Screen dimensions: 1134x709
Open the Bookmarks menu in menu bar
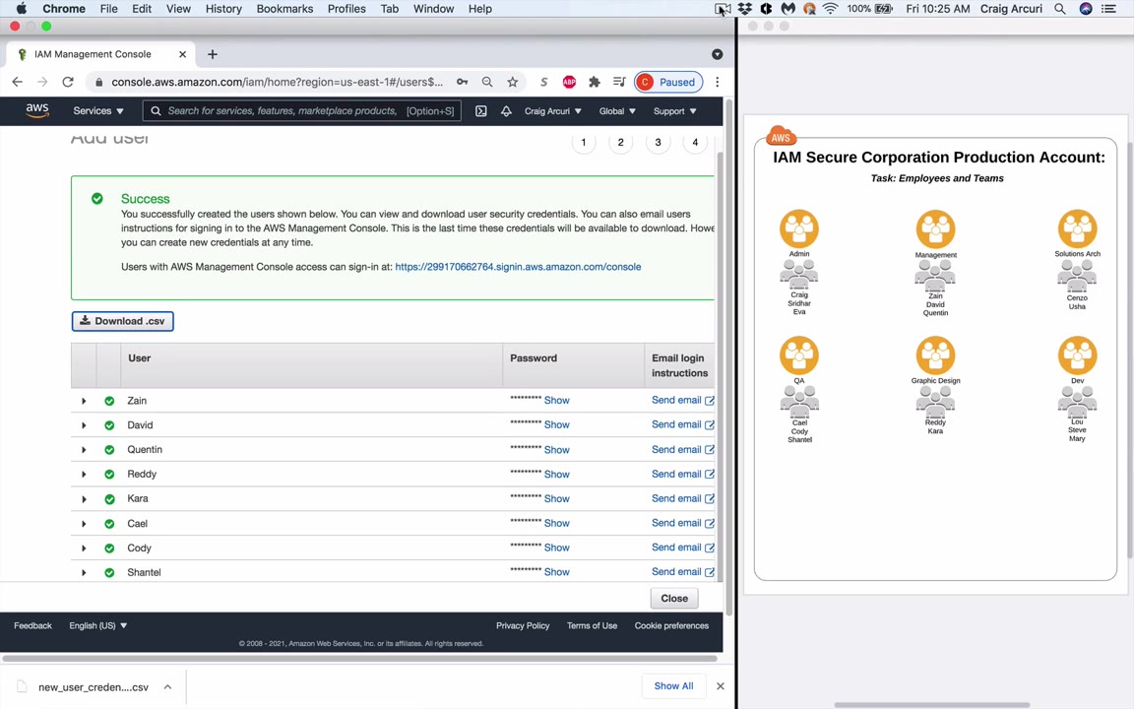click(x=284, y=9)
